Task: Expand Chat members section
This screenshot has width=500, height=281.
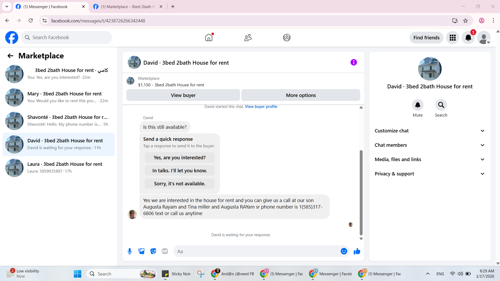Action: point(430,145)
